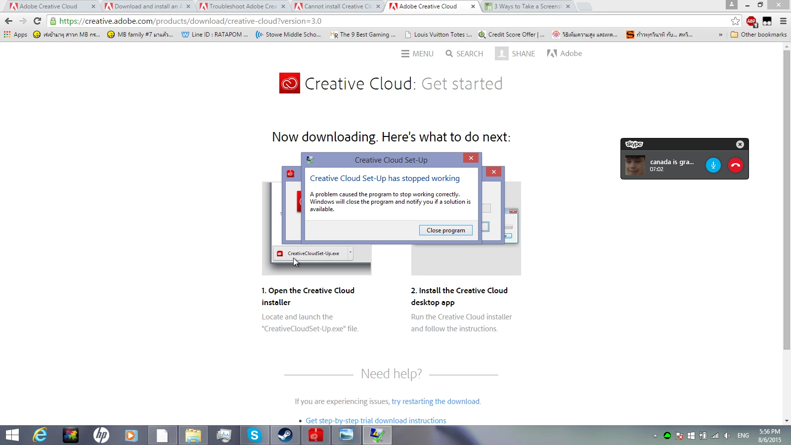Switch to Download and install tab

tap(146, 6)
